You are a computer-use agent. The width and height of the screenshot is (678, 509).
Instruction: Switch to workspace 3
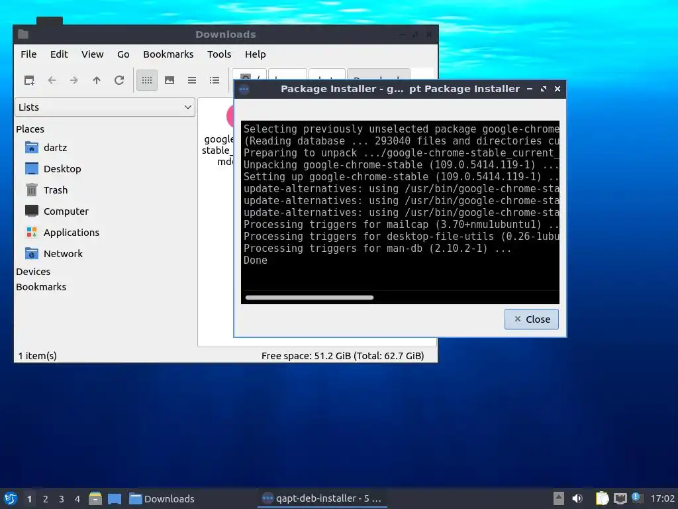click(62, 499)
